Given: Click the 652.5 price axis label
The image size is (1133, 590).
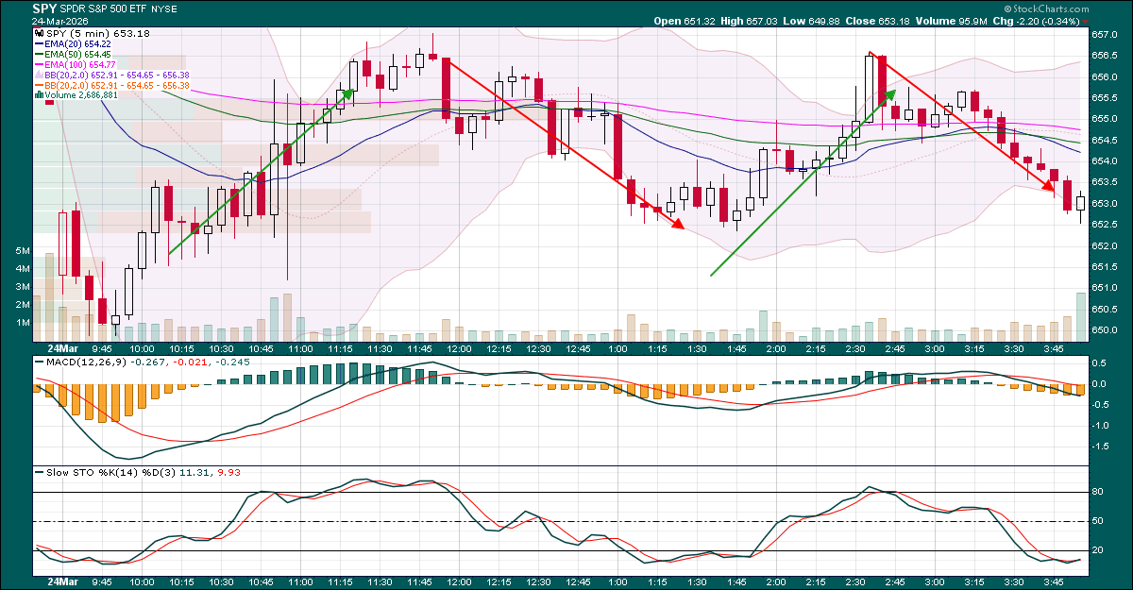Looking at the screenshot, I should click(x=1104, y=225).
